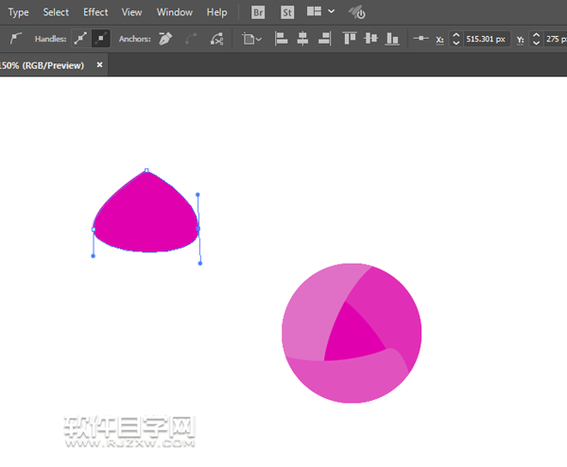Switch to the 150% (RGB/Preview) document tab

(x=42, y=65)
